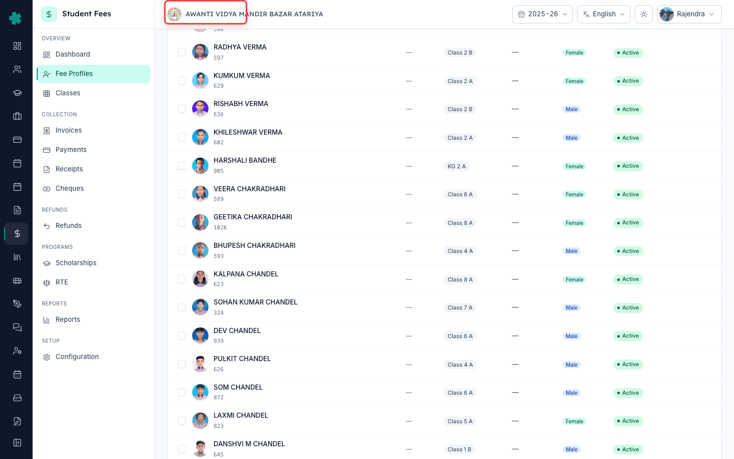Select Fee Profiles in the sidebar
Screen dimensions: 734x459
[93, 74]
